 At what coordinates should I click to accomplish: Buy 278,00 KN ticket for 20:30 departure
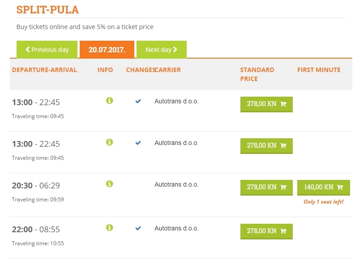[266, 188]
